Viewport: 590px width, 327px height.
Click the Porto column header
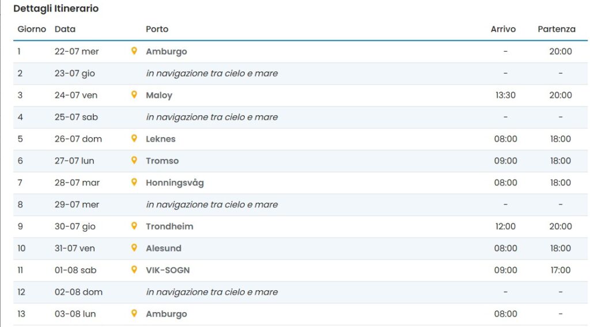[x=157, y=29]
